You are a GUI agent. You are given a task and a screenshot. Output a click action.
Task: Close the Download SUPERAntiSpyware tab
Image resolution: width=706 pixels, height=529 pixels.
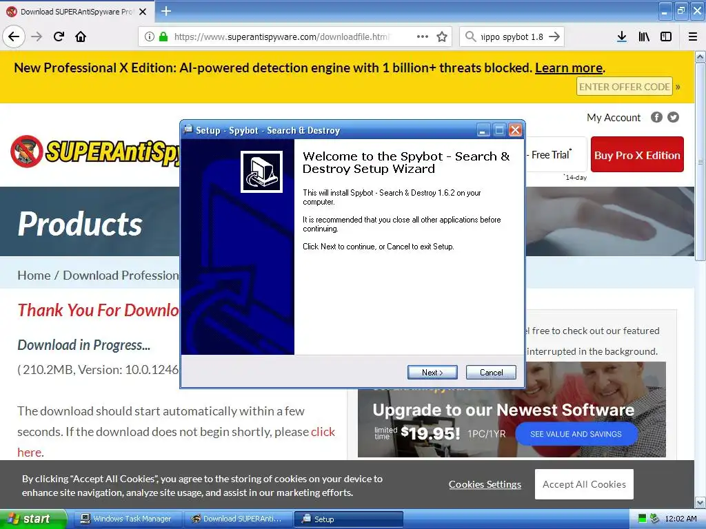[x=143, y=12]
